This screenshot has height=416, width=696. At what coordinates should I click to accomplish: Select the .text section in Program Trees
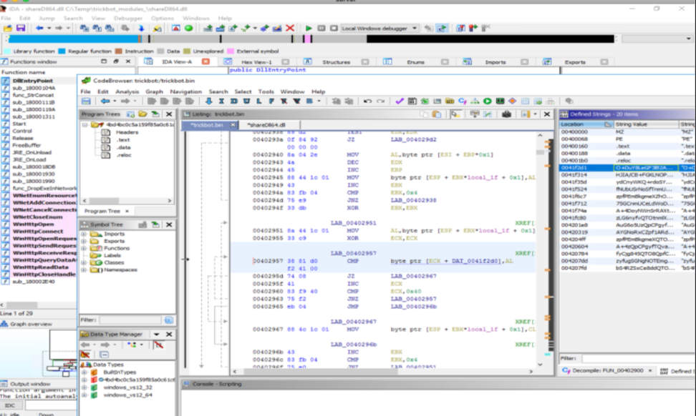pyautogui.click(x=123, y=140)
